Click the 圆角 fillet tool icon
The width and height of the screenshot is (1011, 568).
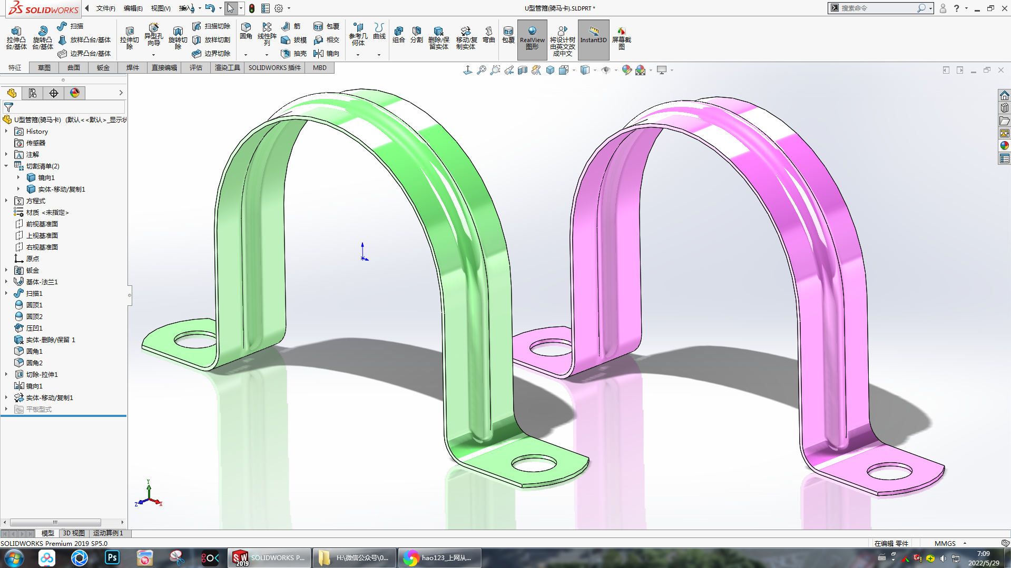[x=246, y=31]
